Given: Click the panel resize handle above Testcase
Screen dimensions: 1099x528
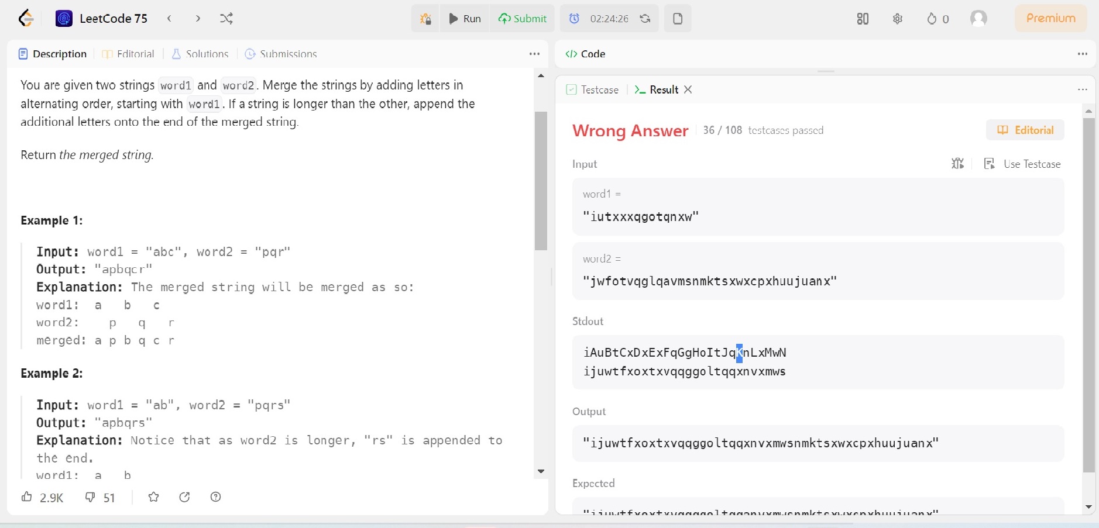Looking at the screenshot, I should pos(826,71).
